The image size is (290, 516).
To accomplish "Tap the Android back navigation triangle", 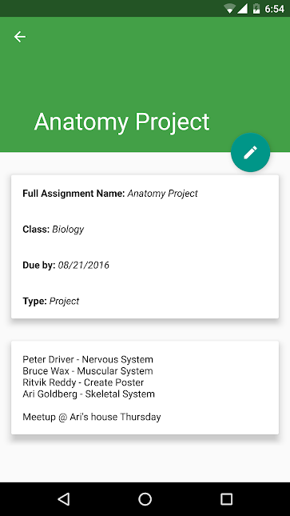I will pyautogui.click(x=64, y=499).
